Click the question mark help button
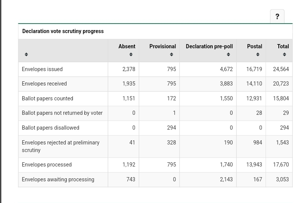The width and height of the screenshot is (308, 203). pos(277,16)
